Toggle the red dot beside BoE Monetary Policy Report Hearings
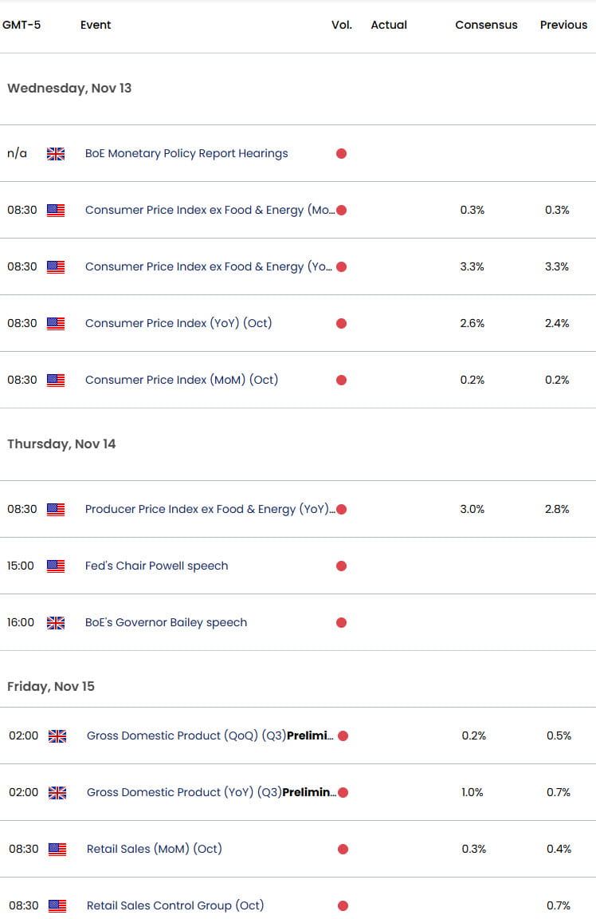This screenshot has height=919, width=596. pos(341,153)
